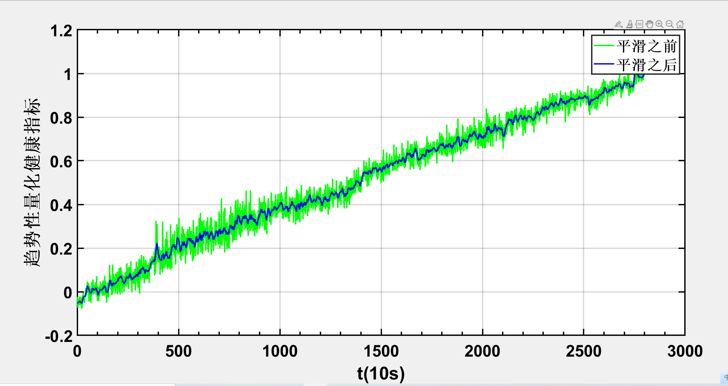
Task: Select the pan hand tool
Action: (x=650, y=24)
